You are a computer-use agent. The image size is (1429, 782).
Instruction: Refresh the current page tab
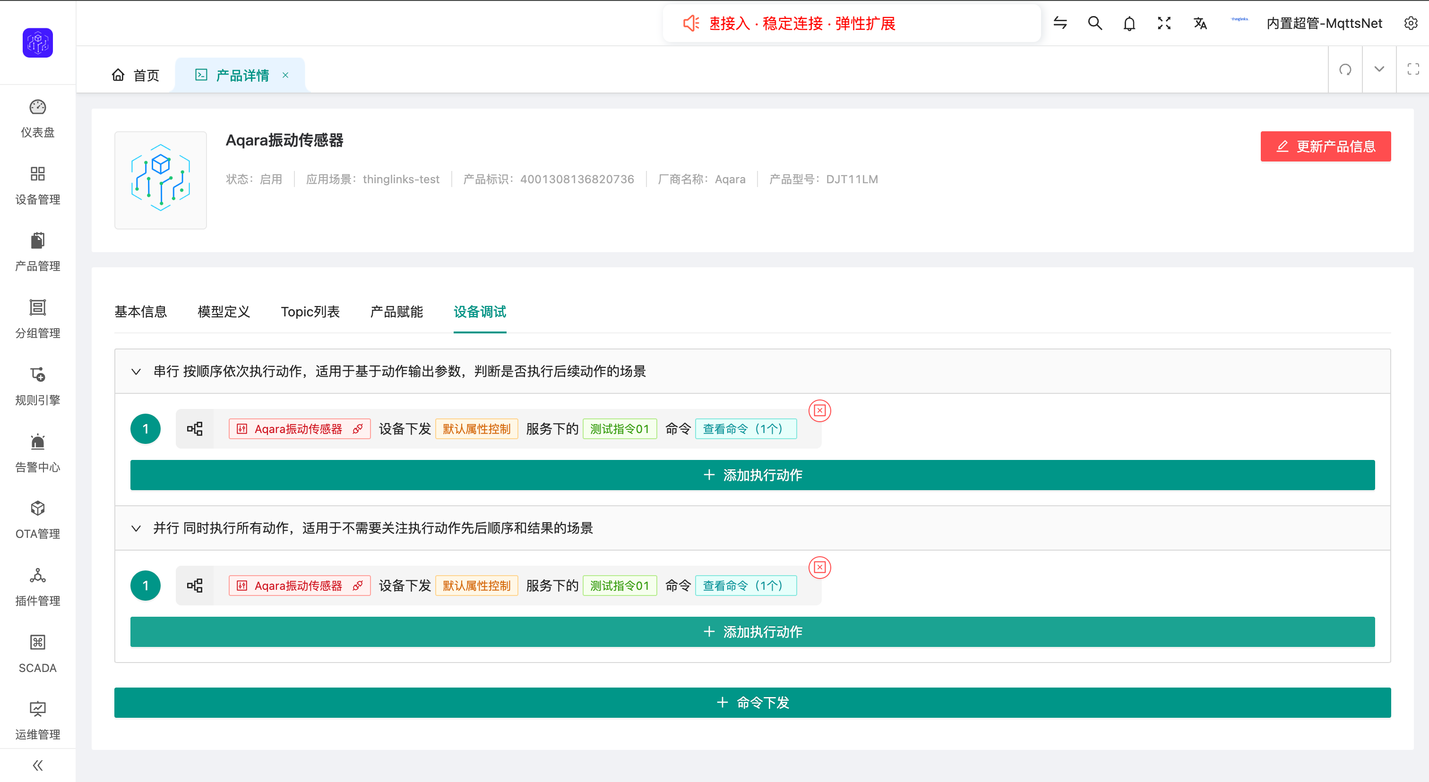(1345, 69)
